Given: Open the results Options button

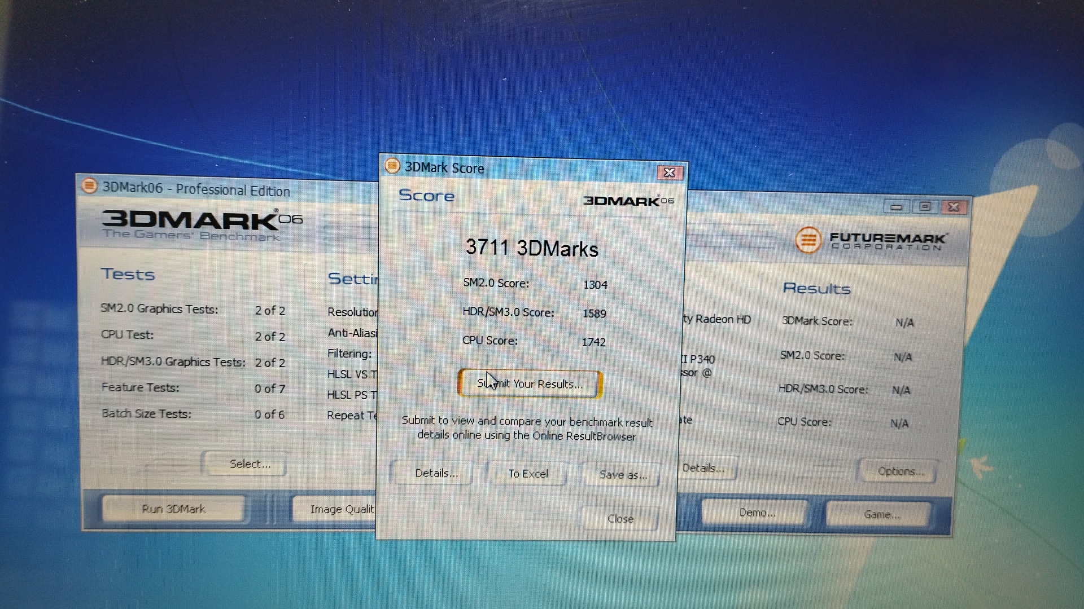Looking at the screenshot, I should (x=899, y=471).
